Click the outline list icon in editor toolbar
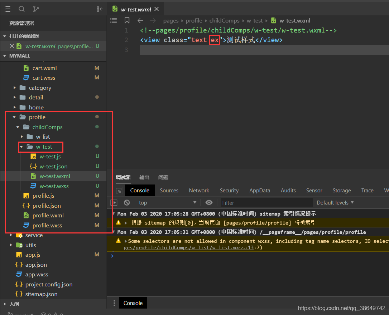 click(x=114, y=20)
